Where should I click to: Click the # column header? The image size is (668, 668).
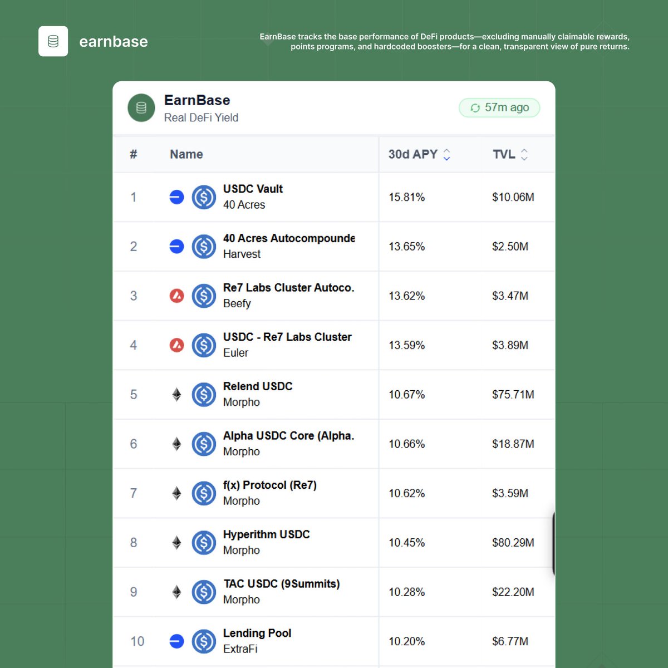134,154
